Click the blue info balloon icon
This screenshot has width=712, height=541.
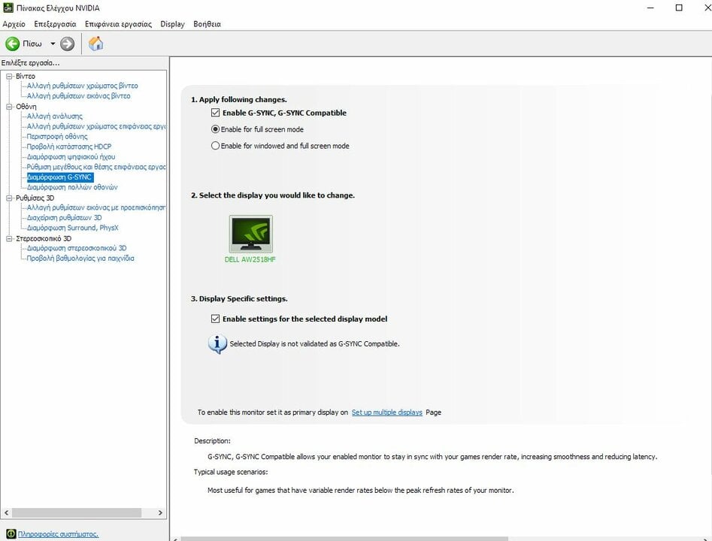217,344
